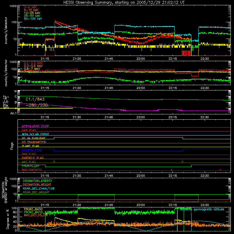Image resolution: width=234 pixels, height=234 pixels.
Task: Click the yellow 0.8-7 MeV legend label
Action: tap(32, 69)
